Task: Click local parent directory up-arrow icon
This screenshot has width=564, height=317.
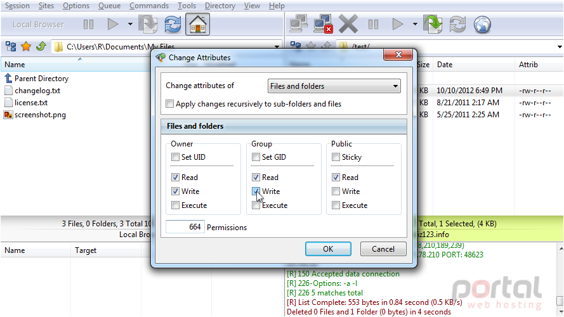Action: (41, 46)
